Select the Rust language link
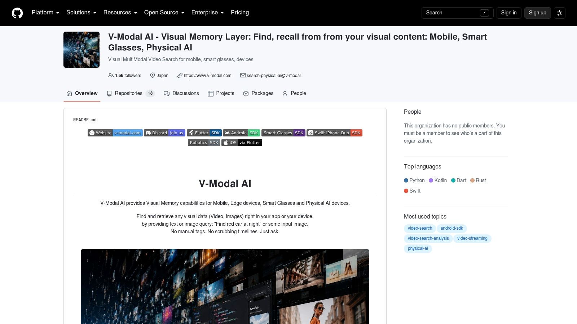577x324 pixels. pyautogui.click(x=478, y=180)
